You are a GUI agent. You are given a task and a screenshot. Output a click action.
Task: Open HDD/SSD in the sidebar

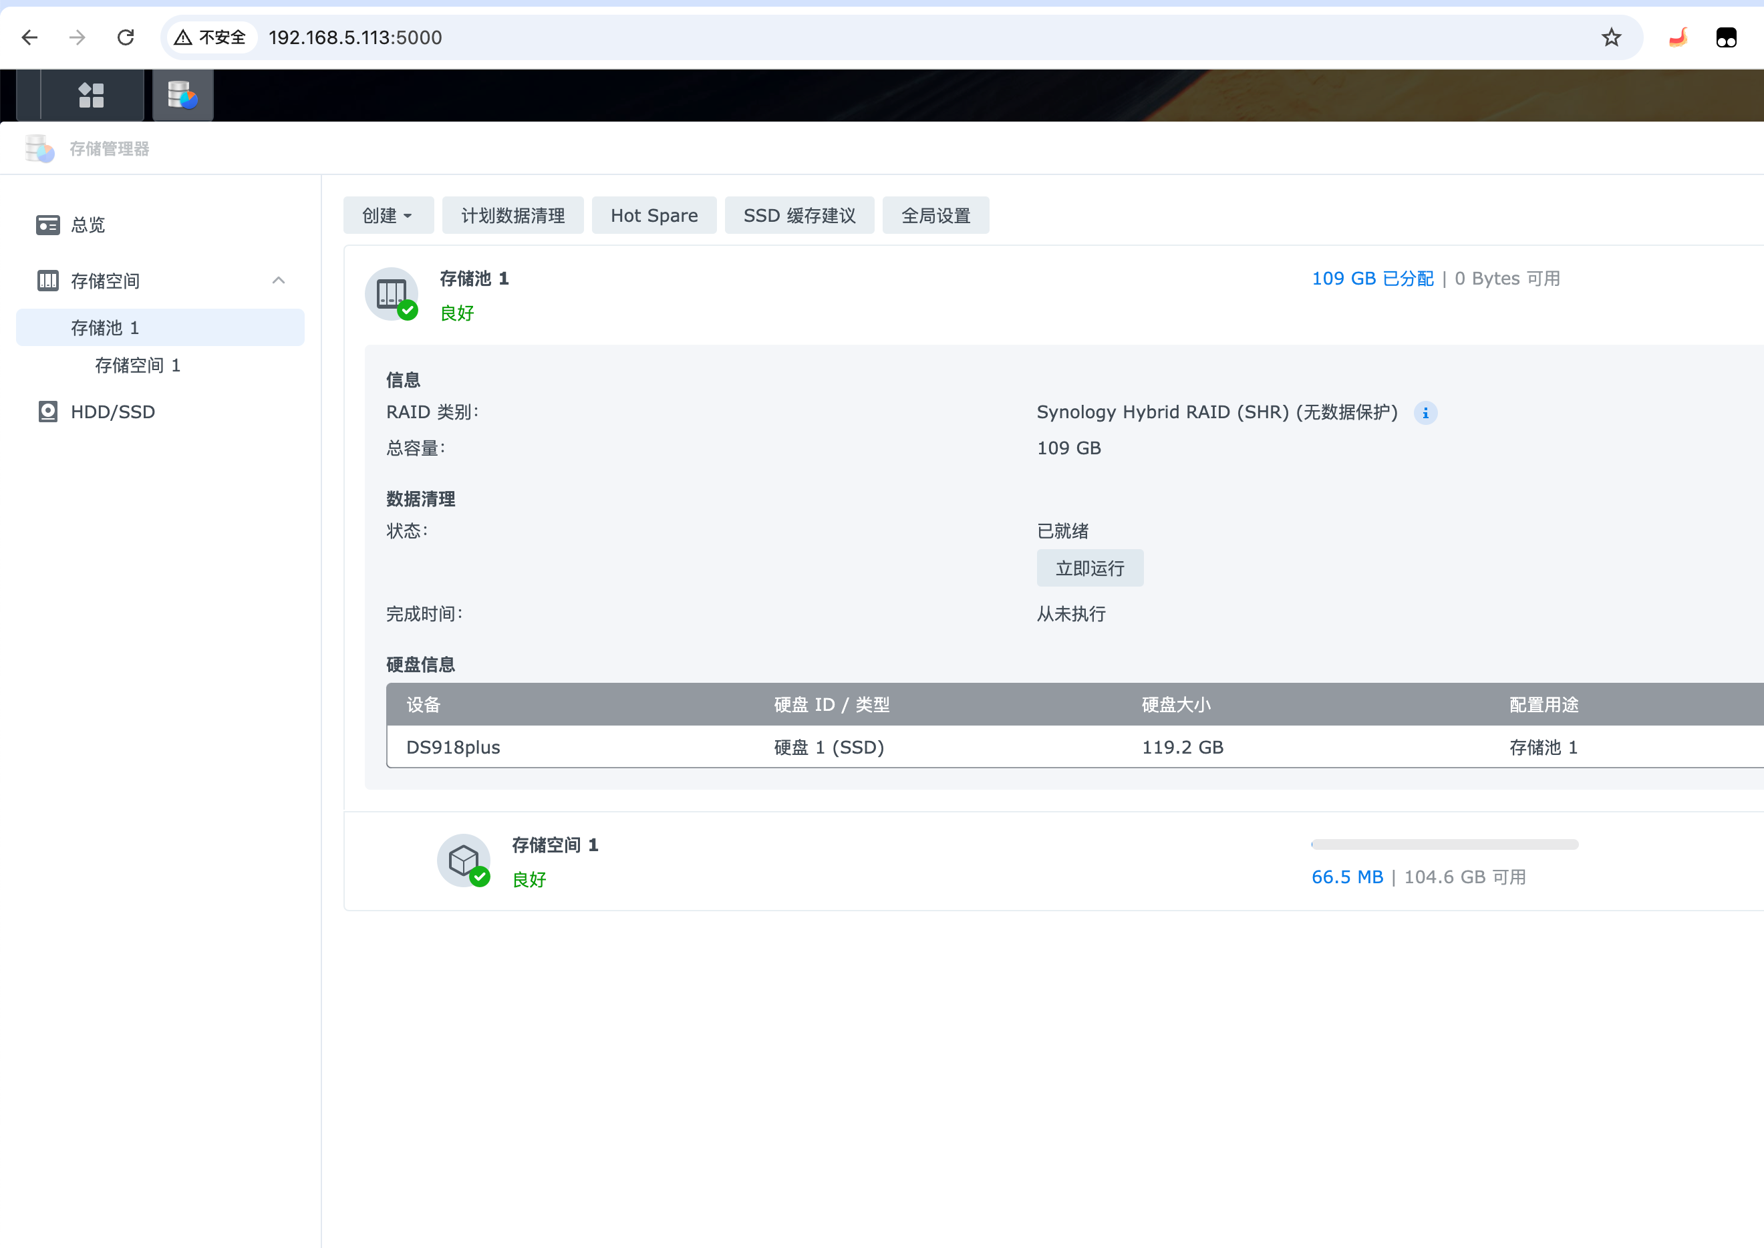pos(113,412)
